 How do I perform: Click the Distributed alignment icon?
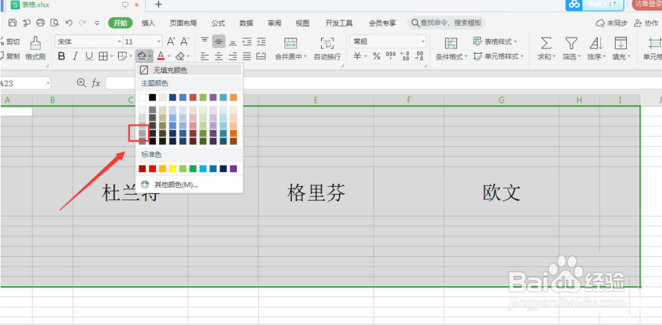[x=261, y=56]
